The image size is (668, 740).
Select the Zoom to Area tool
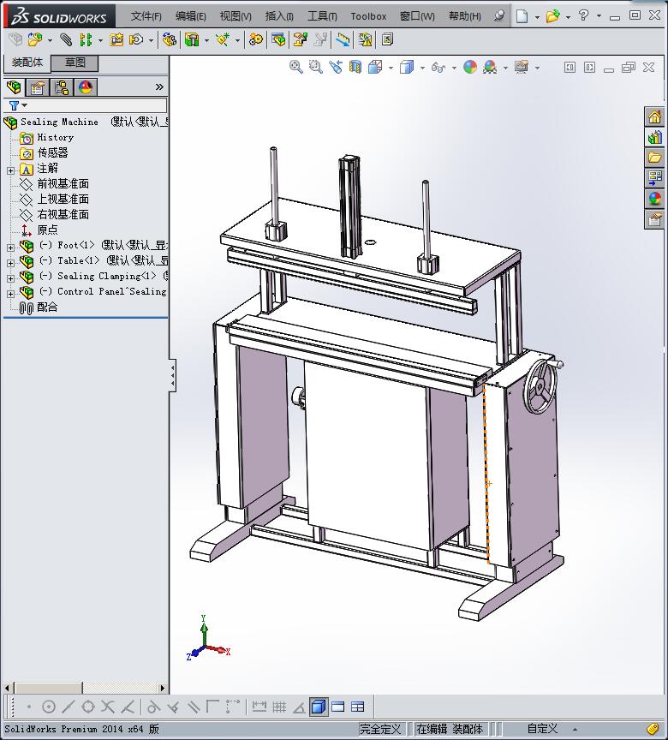point(316,67)
